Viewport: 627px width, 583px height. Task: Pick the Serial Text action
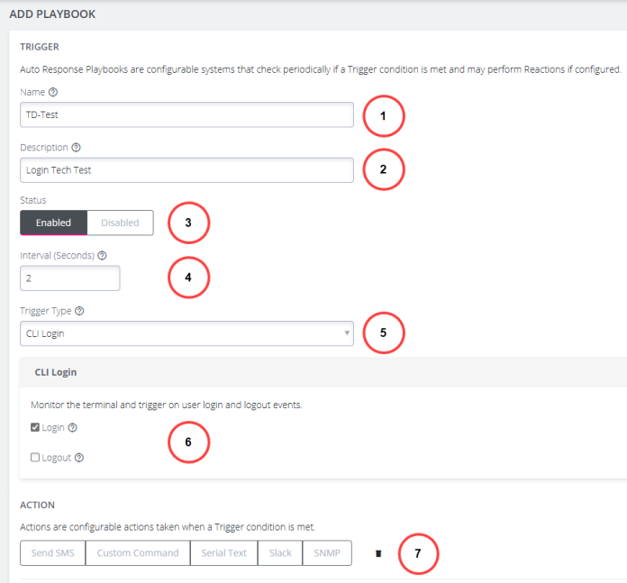(x=223, y=553)
